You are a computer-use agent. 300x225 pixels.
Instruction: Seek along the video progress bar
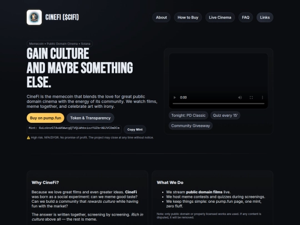[218, 103]
